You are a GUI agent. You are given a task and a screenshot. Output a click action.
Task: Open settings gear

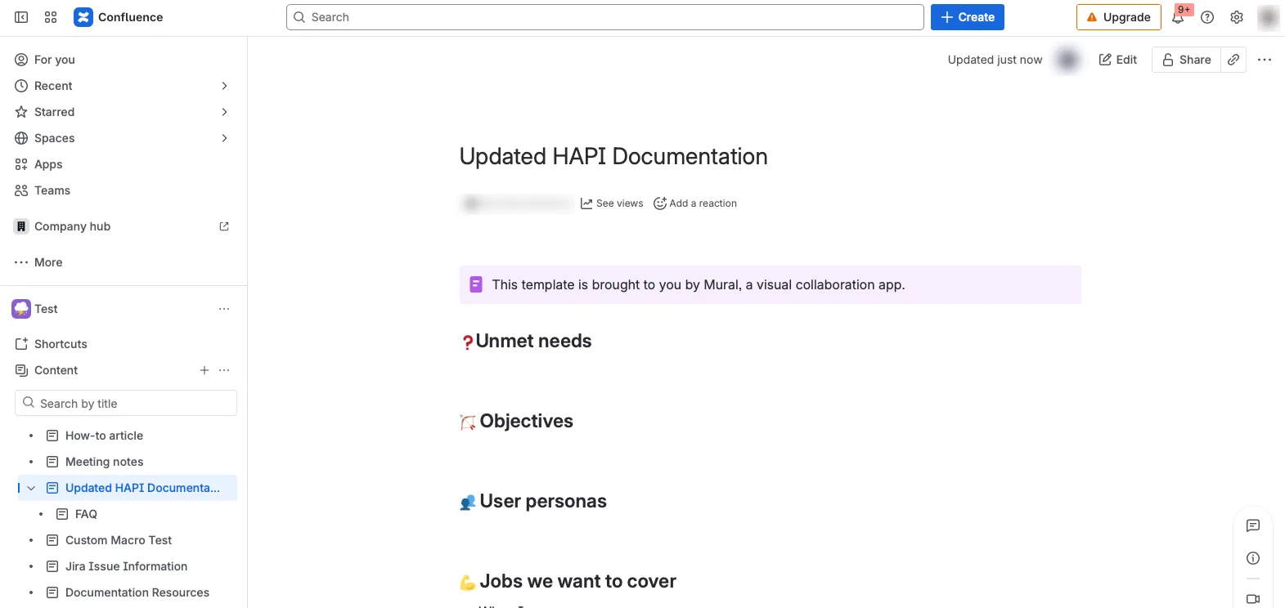[x=1237, y=17]
